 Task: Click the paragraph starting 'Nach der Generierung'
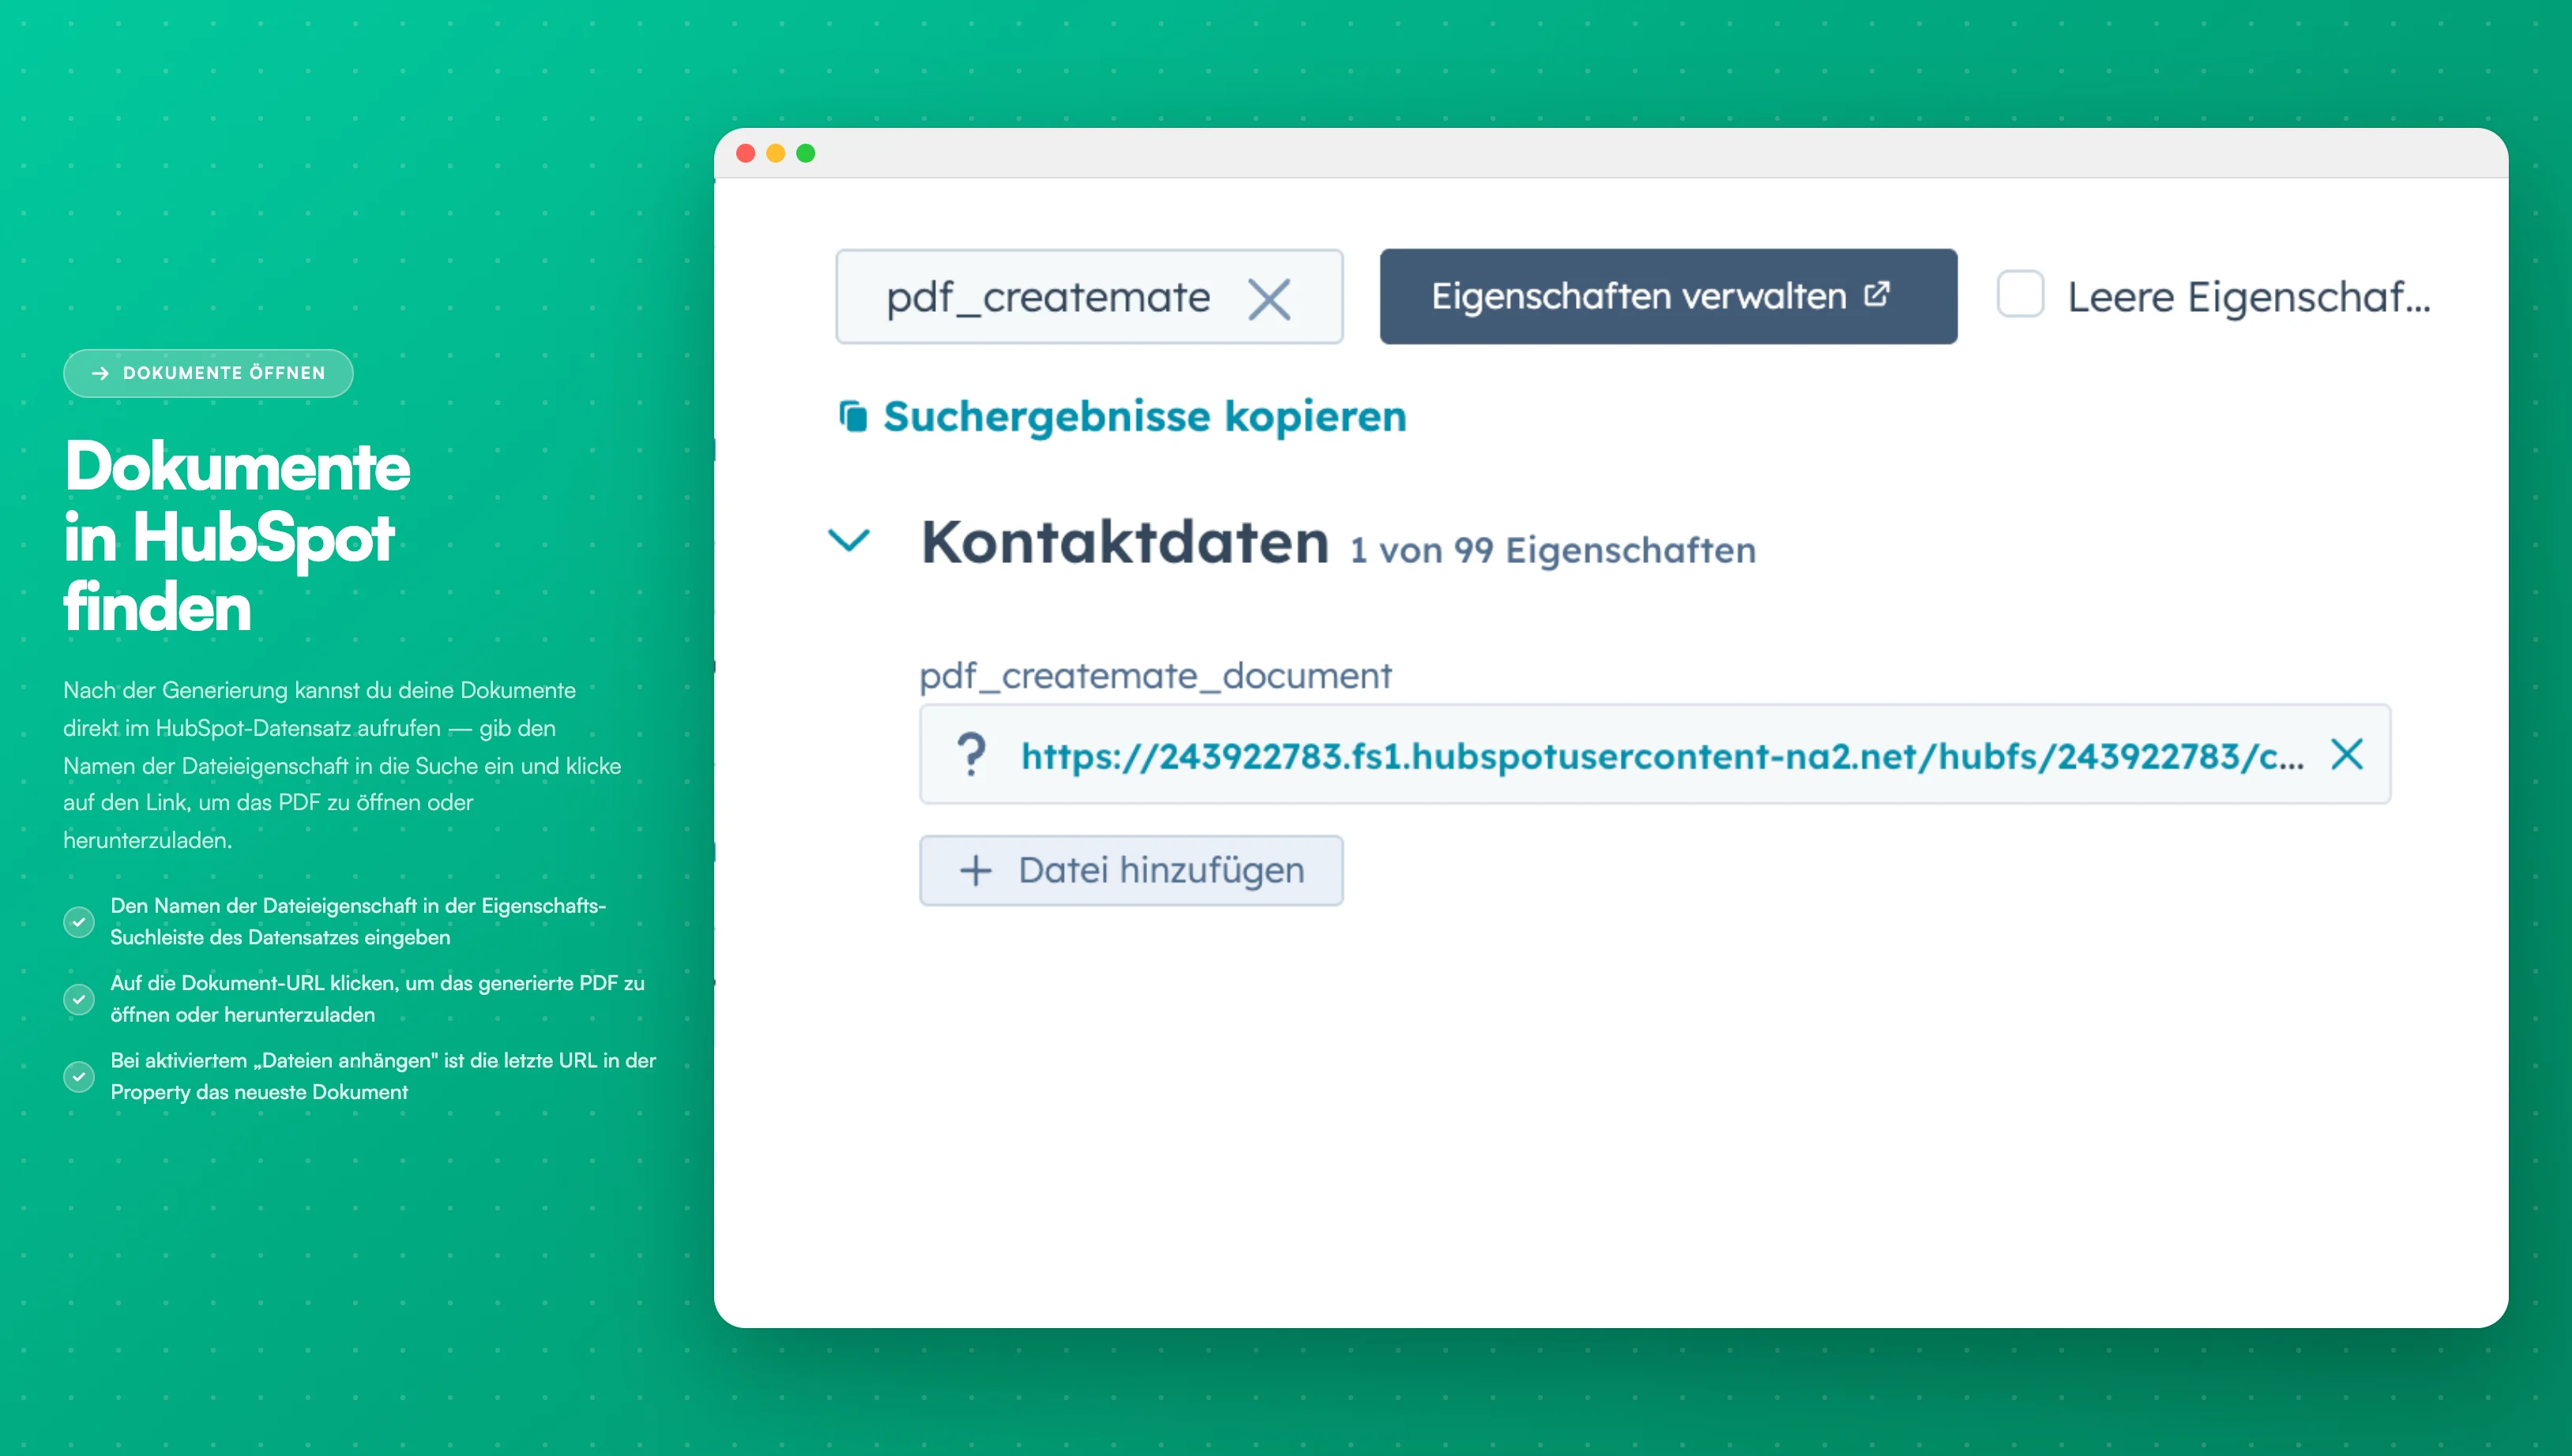pos(342,765)
